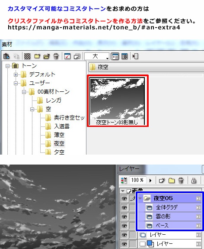Viewport: 204px width, 249px height.
Task: Click the 素材 panel title
Action: pyautogui.click(x=7, y=45)
